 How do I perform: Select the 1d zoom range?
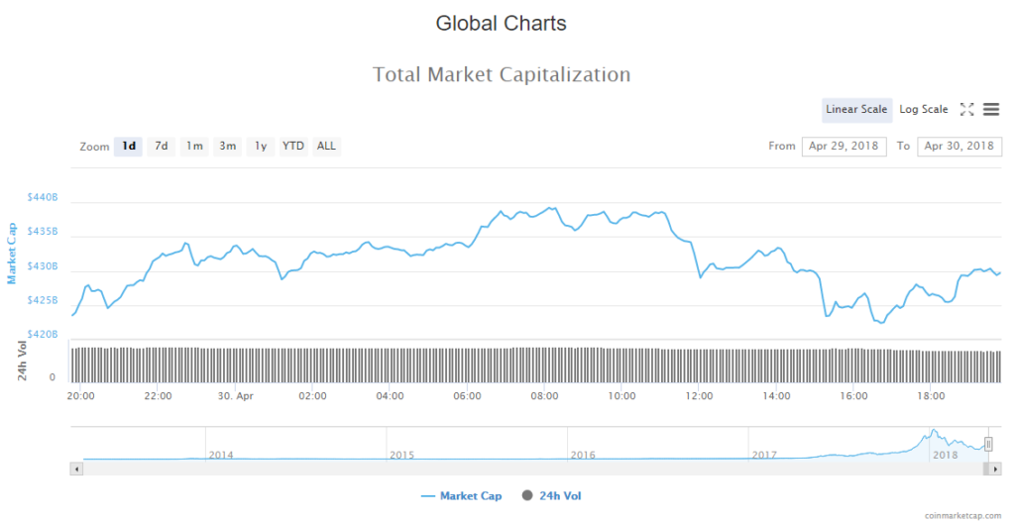coord(129,147)
